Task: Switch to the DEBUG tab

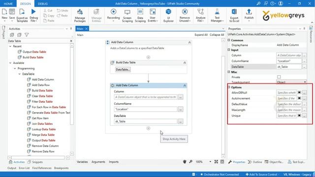Action: pyautogui.click(x=43, y=3)
